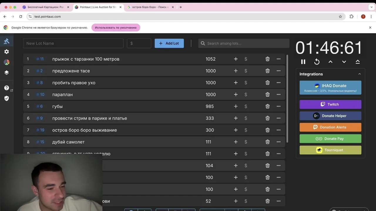
Task: Switch to остров боро боро search tab
Action: (150, 7)
